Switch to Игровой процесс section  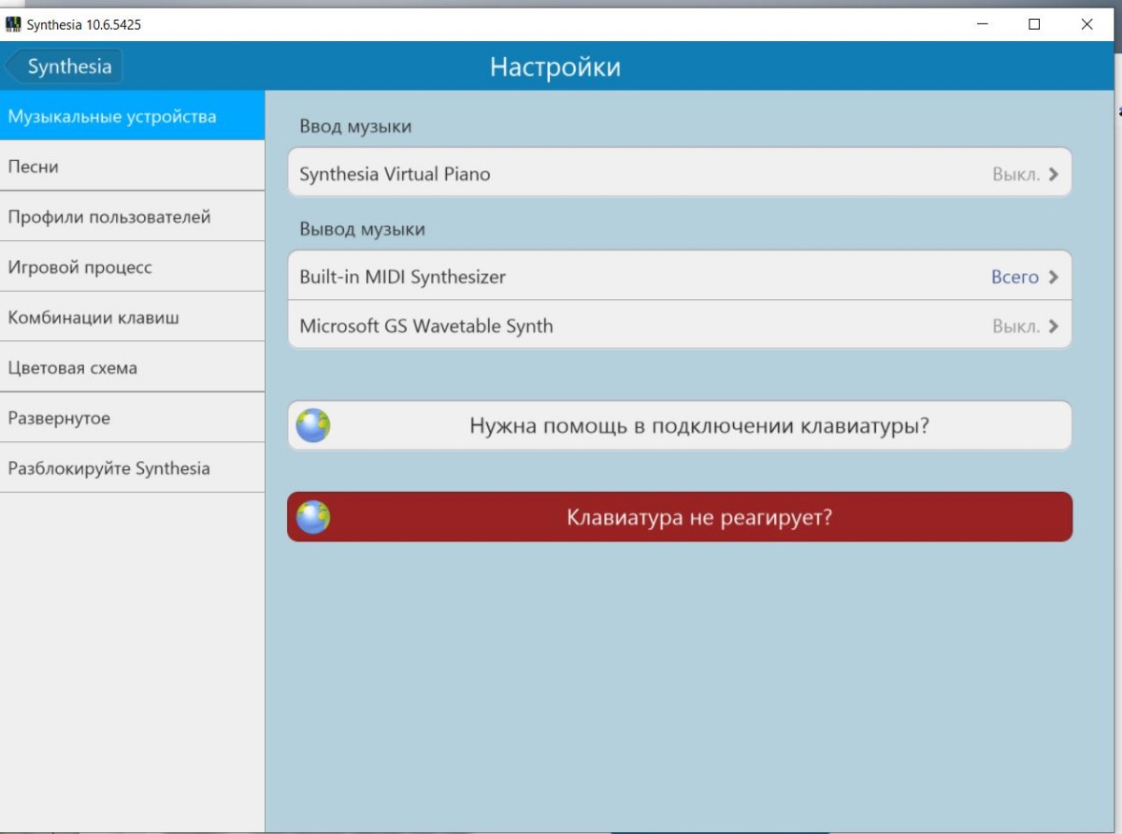pos(132,267)
